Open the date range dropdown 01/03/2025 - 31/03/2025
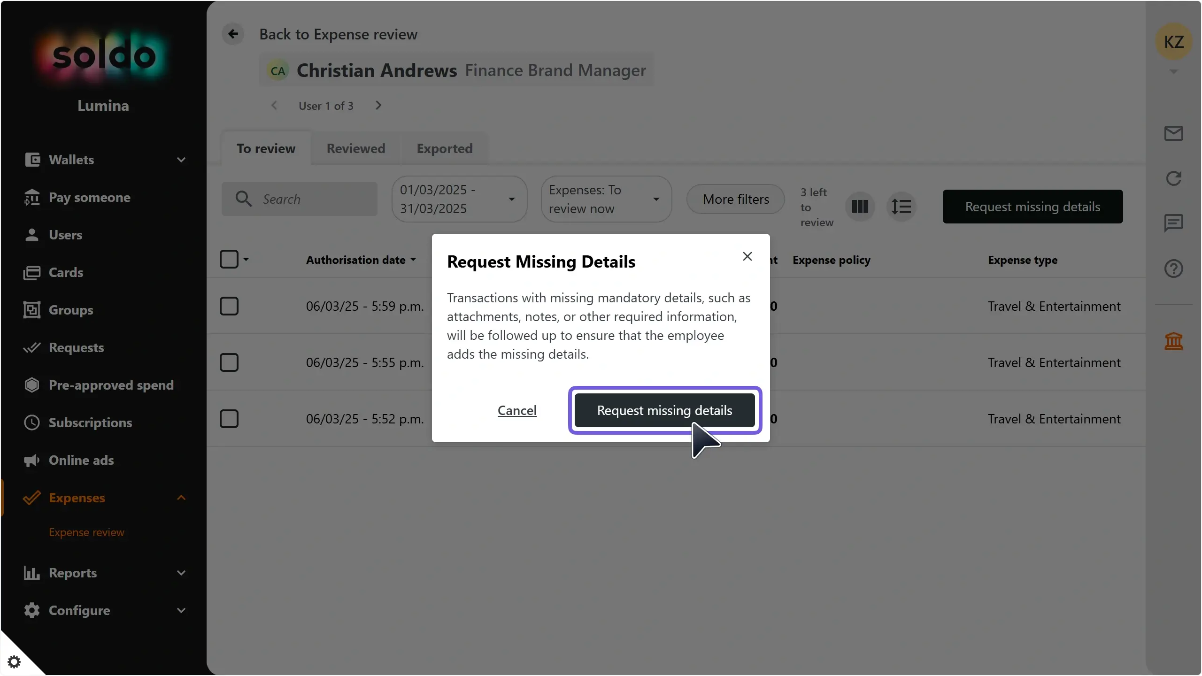Image resolution: width=1202 pixels, height=676 pixels. 459,199
